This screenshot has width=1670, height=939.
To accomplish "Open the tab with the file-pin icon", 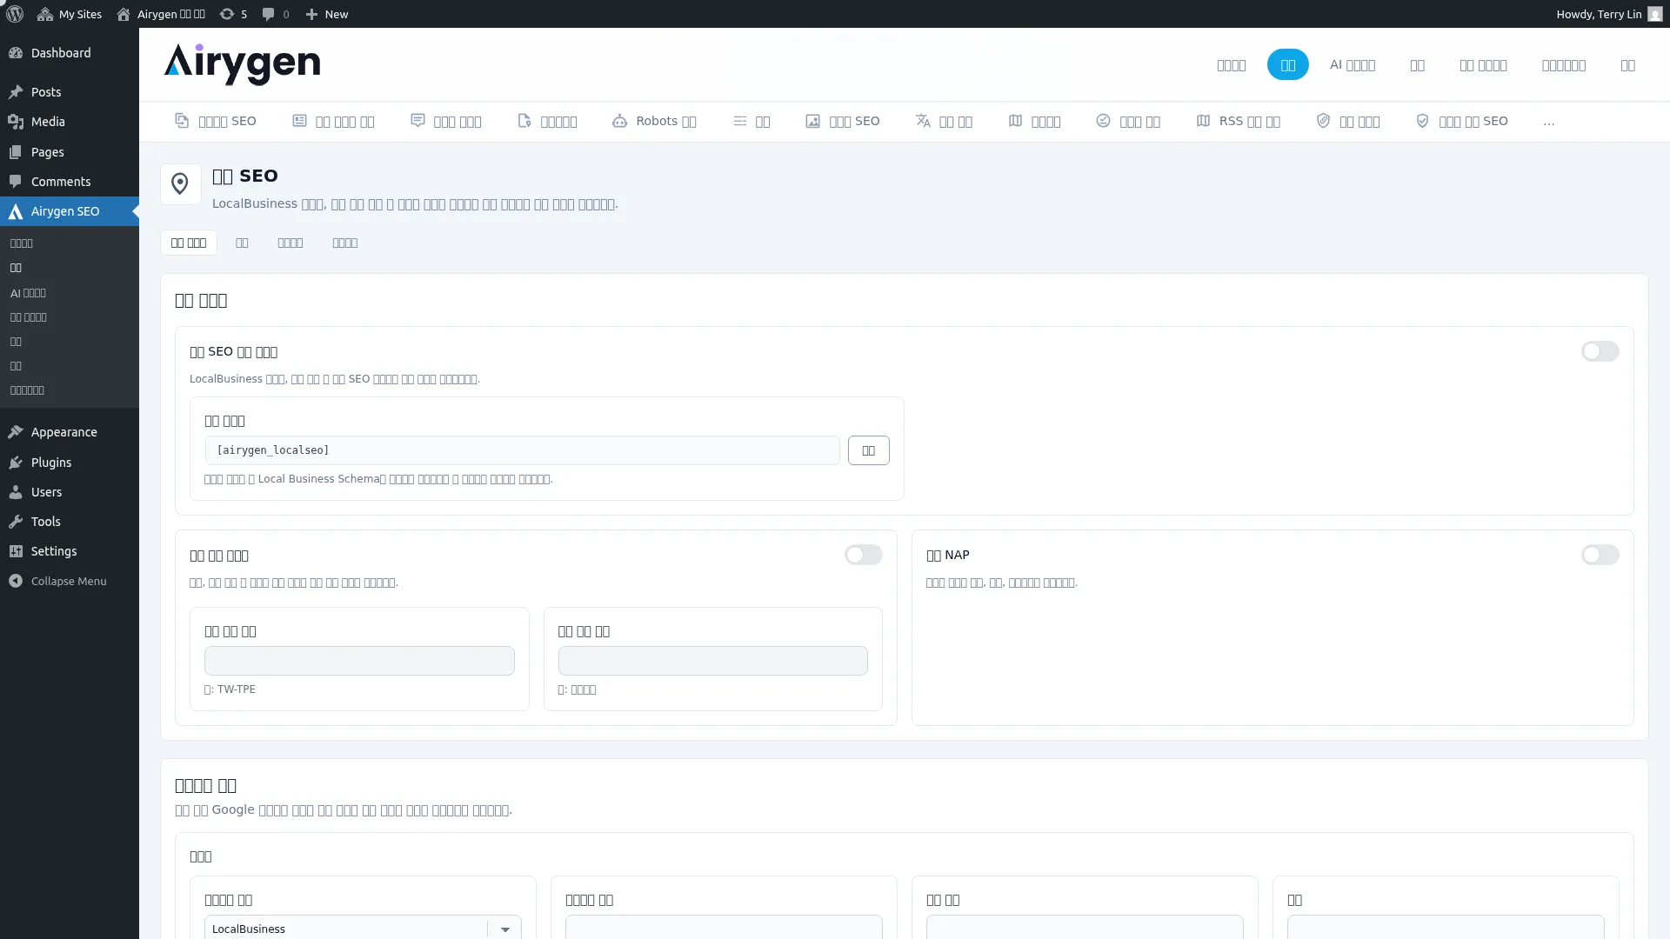I will 547,121.
